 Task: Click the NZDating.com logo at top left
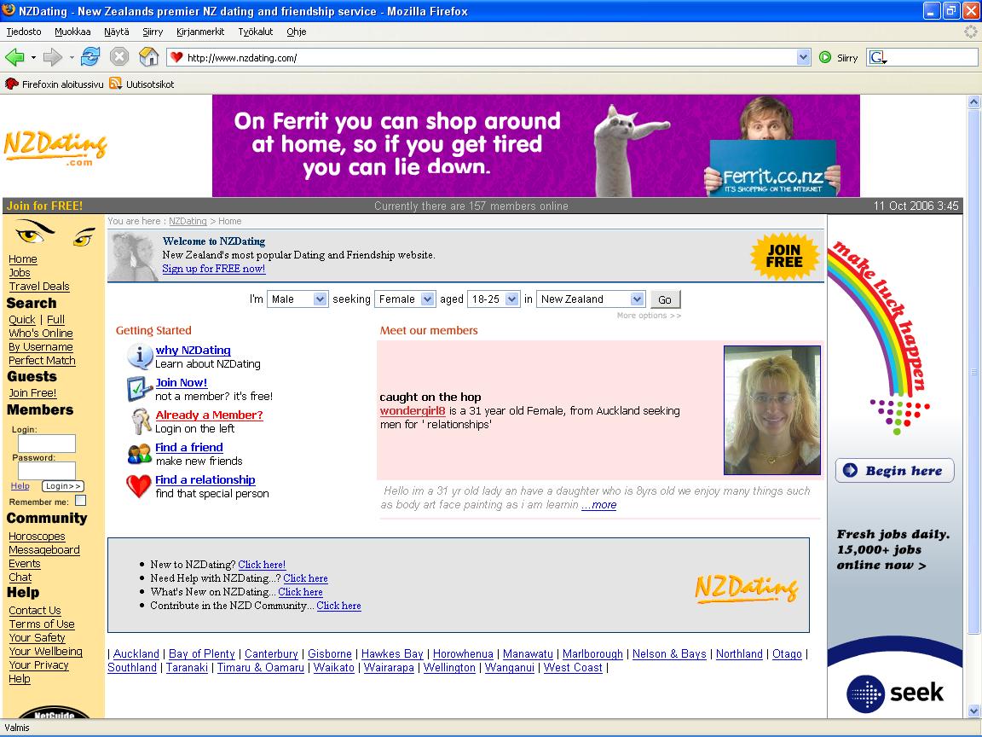point(55,148)
